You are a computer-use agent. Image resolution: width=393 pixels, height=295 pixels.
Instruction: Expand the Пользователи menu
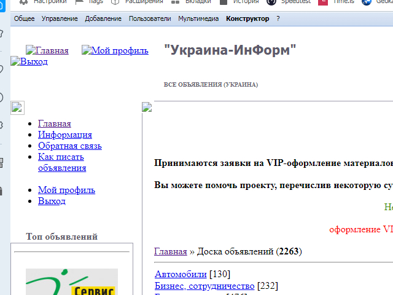tap(150, 19)
